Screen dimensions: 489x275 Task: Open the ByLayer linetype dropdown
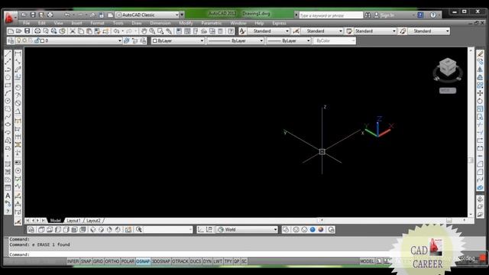[x=235, y=40]
